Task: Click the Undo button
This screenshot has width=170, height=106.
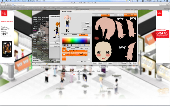Action: pyautogui.click(x=135, y=63)
